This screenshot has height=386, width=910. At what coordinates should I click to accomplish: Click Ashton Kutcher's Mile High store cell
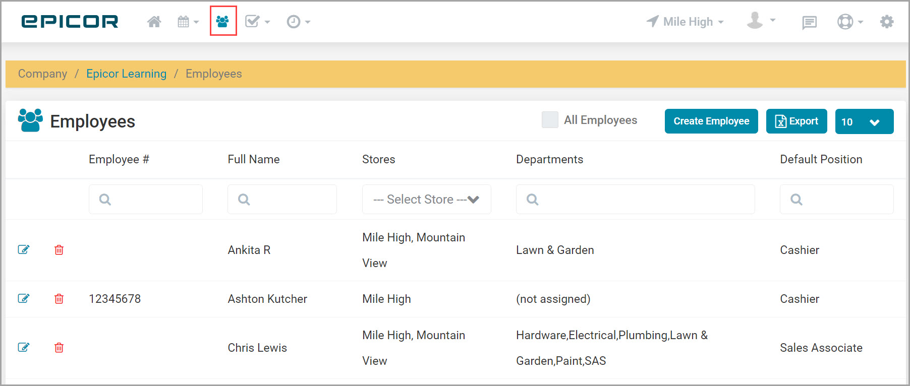point(386,299)
